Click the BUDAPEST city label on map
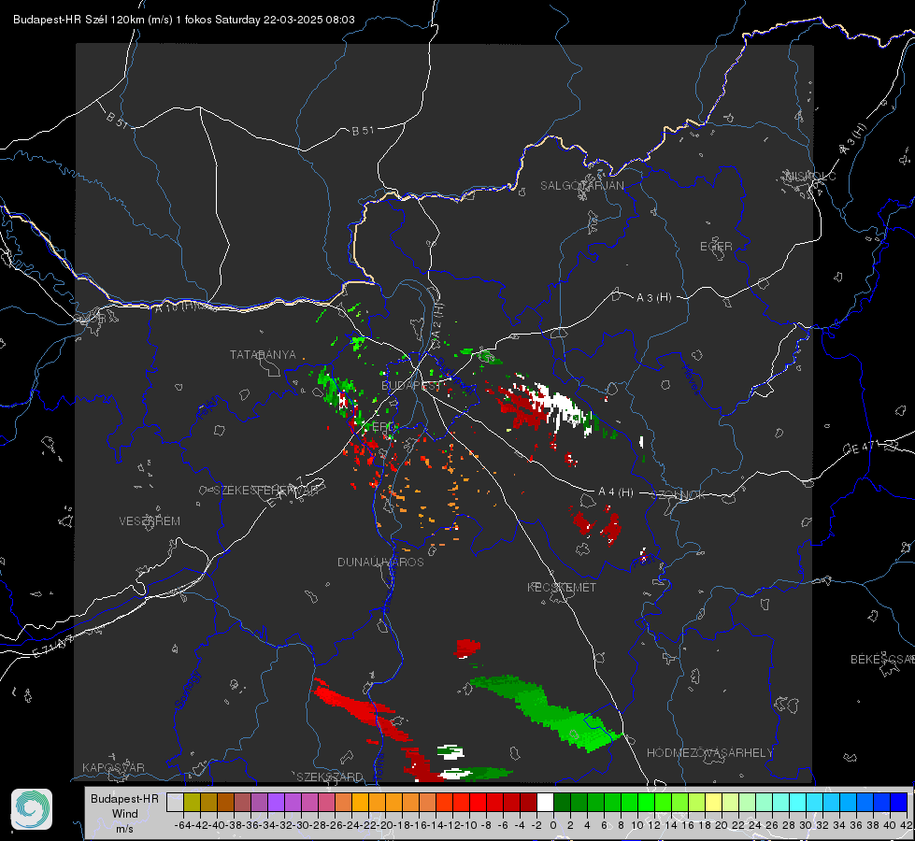 click(410, 385)
